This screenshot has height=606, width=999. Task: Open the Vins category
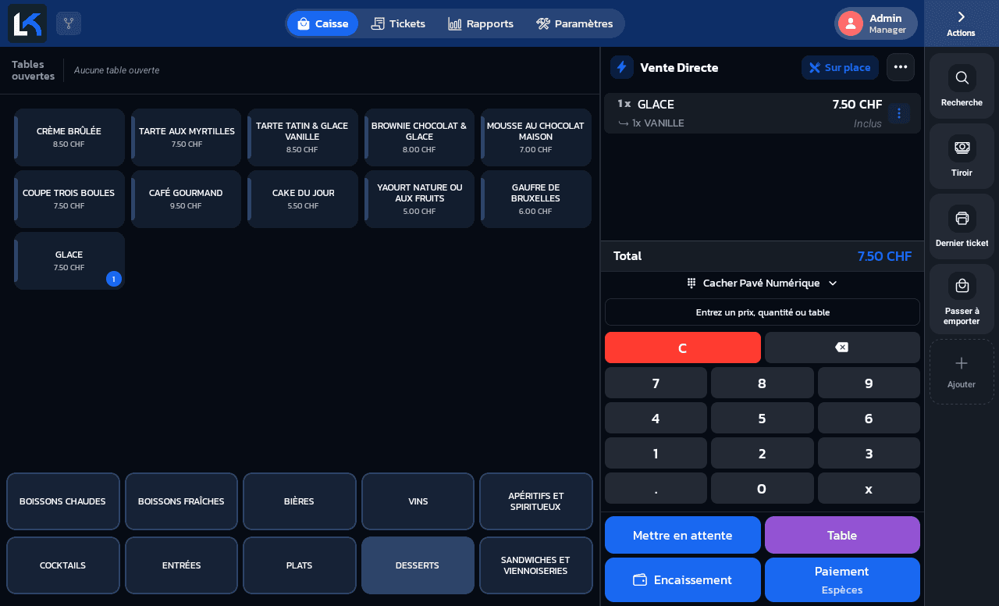pos(418,501)
